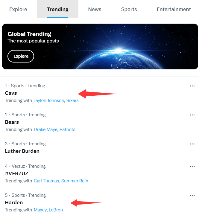Click the Carl Thomas link
The width and height of the screenshot is (199, 218).
click(46, 181)
